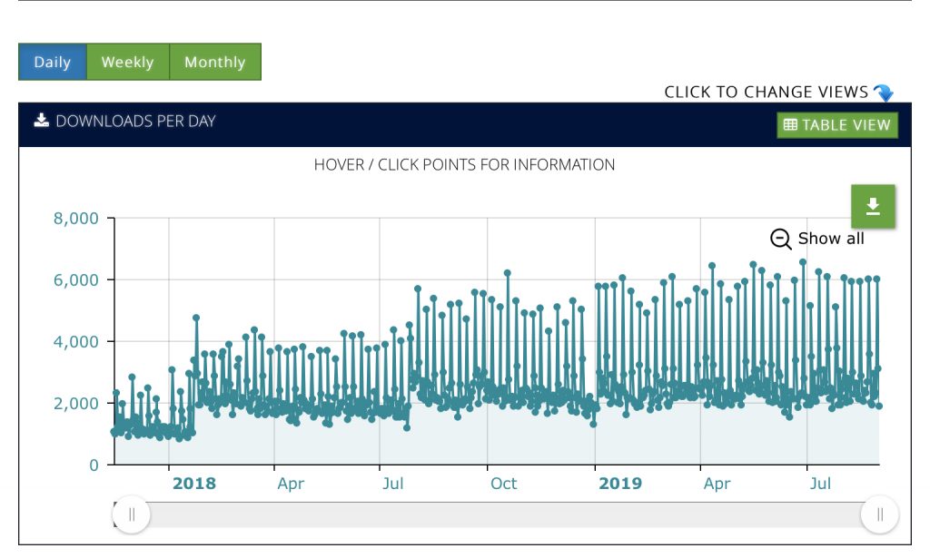Click the gray range scrollbar track
The height and width of the screenshot is (558, 930).
[505, 514]
